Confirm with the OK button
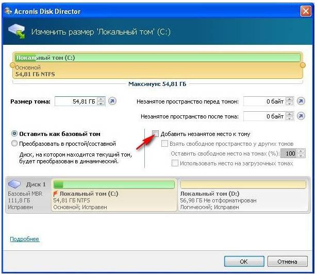 [244, 262]
